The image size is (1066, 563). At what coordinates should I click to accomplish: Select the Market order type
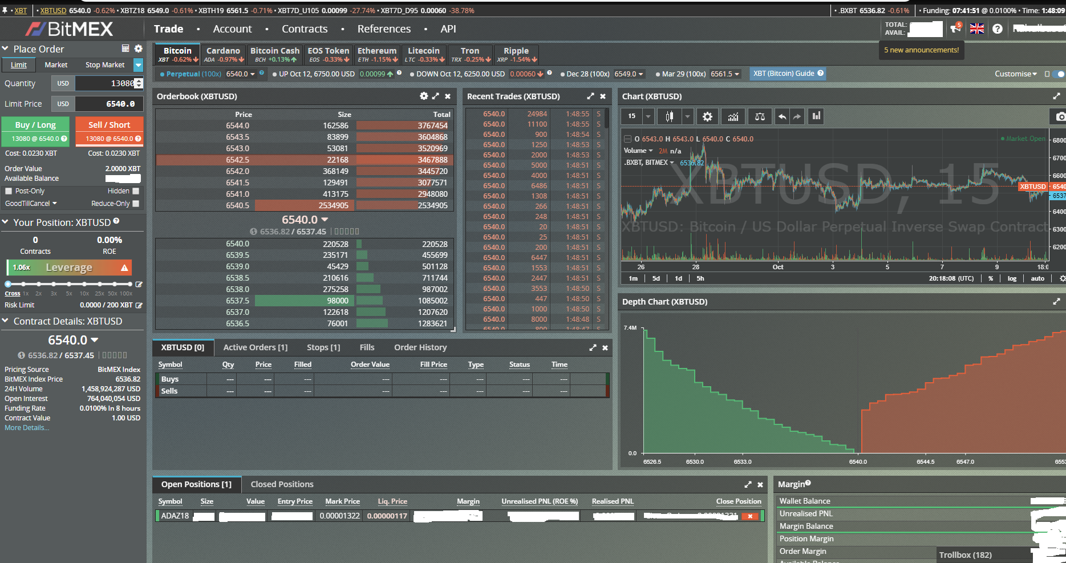pyautogui.click(x=56, y=65)
